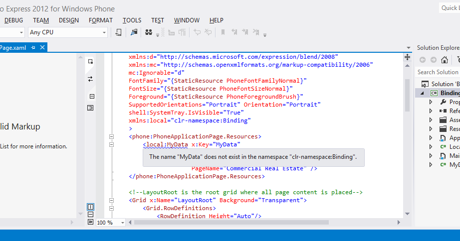The height and width of the screenshot is (241, 460).
Task: Collapse the Grid.RowDefinitions code block
Action: pyautogui.click(x=111, y=209)
